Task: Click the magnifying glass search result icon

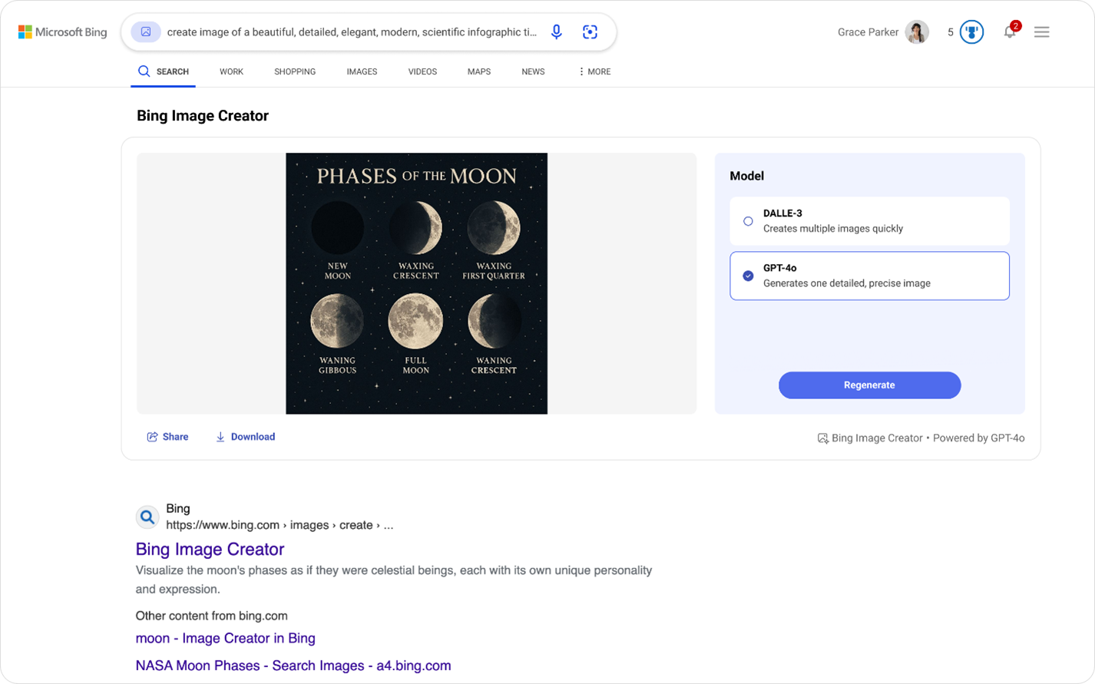Action: point(147,517)
